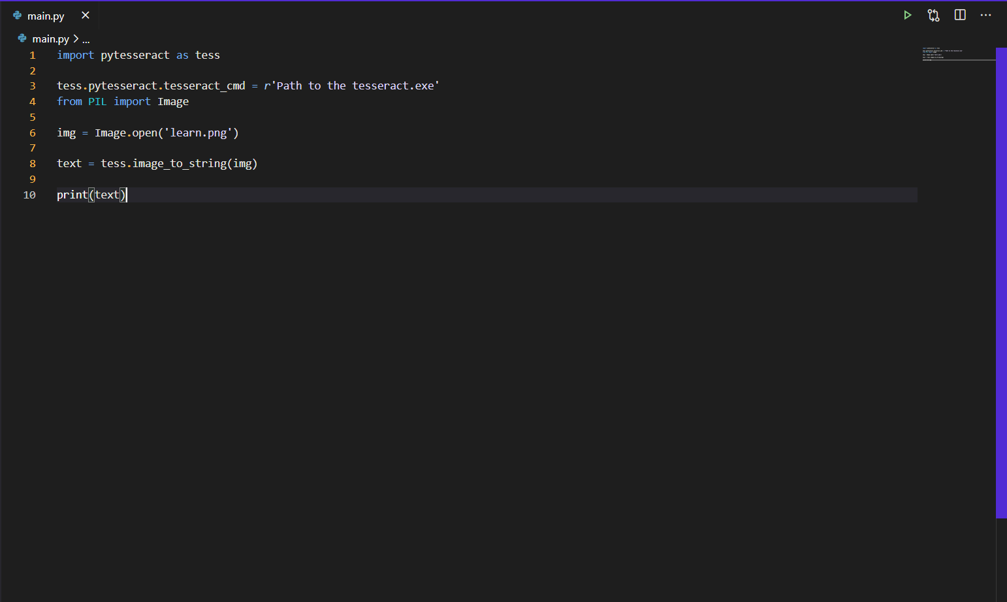Click line number 3 in the gutter
Image resolution: width=1007 pixels, height=602 pixels.
click(x=33, y=86)
